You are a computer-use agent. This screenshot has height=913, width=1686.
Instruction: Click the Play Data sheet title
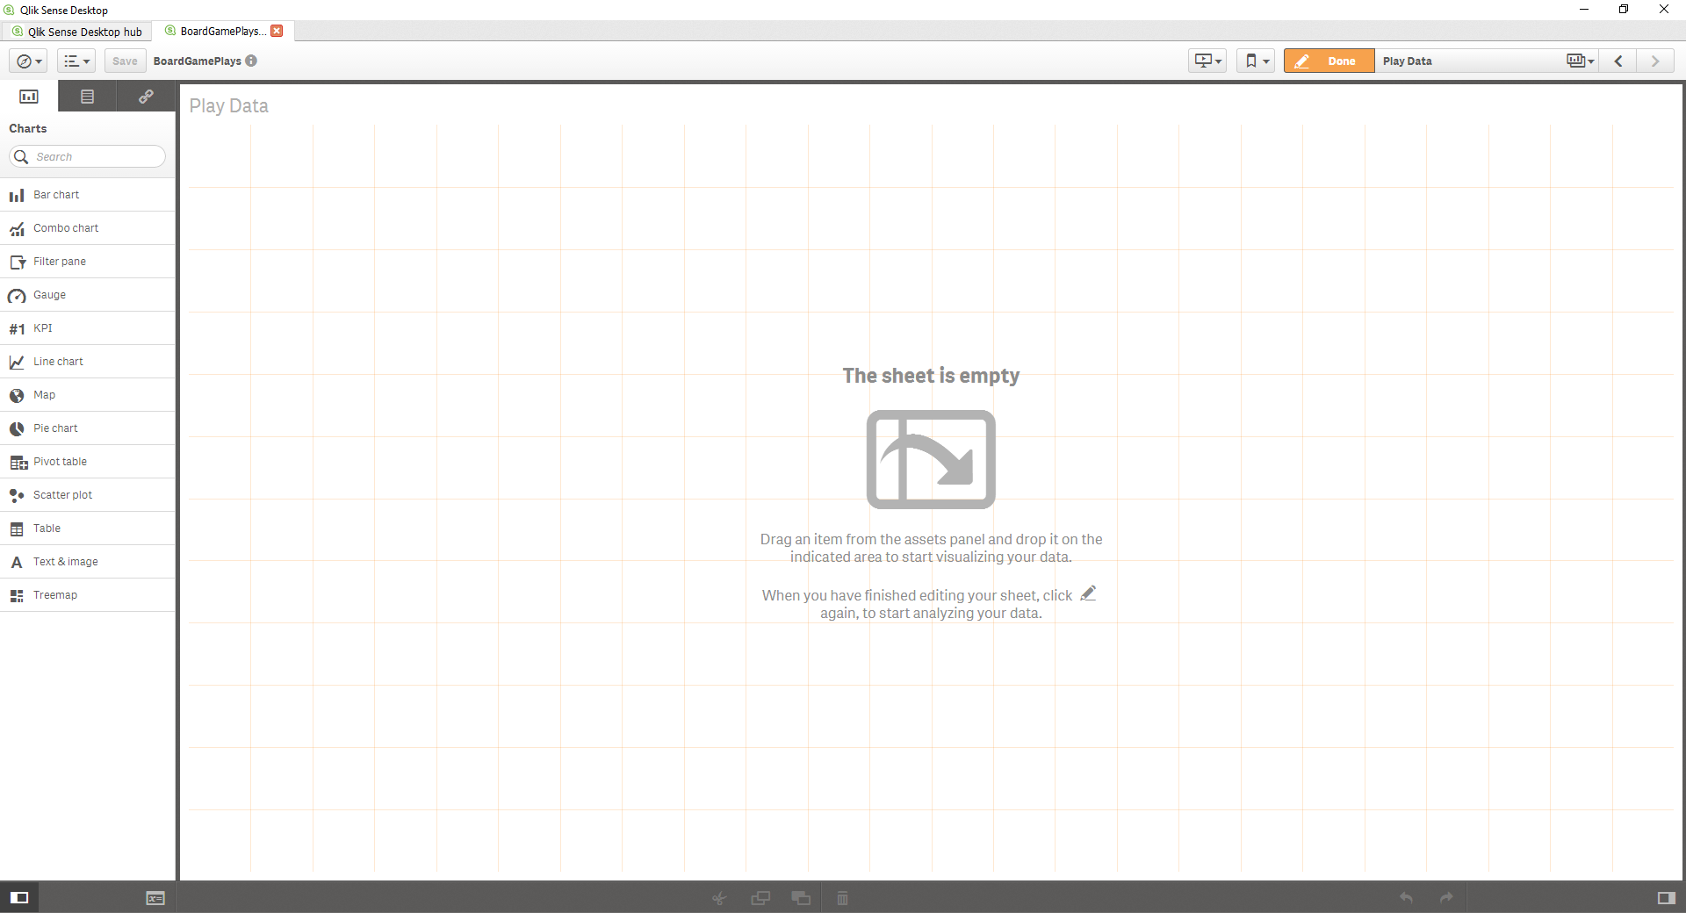(229, 105)
